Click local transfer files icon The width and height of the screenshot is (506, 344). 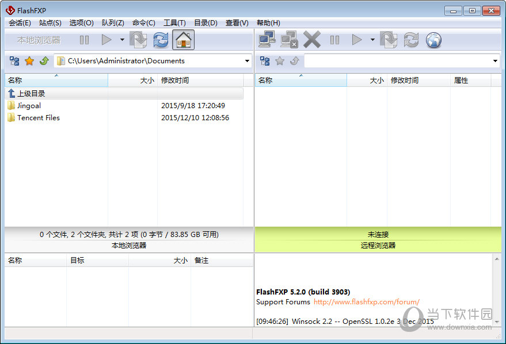tap(138, 40)
